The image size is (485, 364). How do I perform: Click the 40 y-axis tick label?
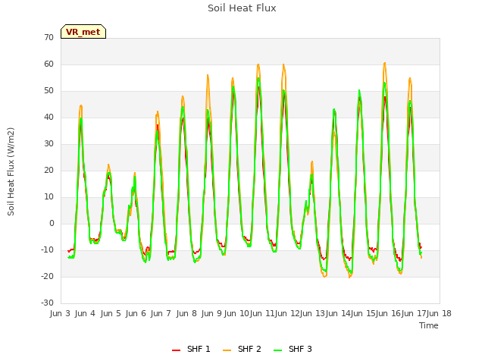(x=48, y=117)
